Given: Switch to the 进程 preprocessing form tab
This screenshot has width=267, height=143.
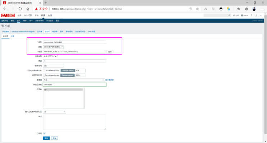Looking at the screenshot, I should coord(13,36).
